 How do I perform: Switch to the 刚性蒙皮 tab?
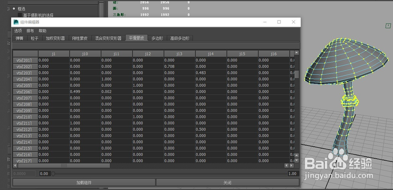(x=80, y=38)
